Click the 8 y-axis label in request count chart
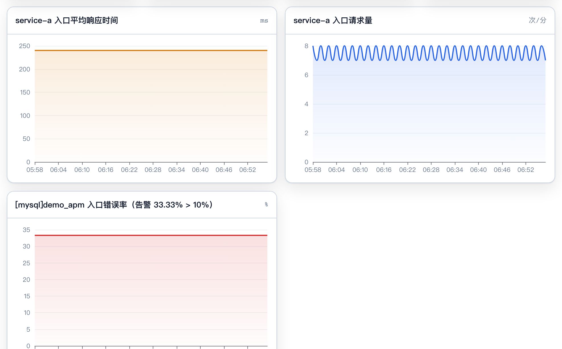Viewport: 562px width, 349px height. pyautogui.click(x=306, y=46)
